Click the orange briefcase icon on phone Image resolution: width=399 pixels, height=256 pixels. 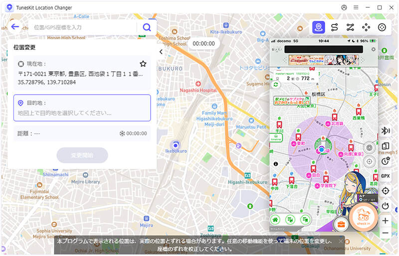click(341, 224)
